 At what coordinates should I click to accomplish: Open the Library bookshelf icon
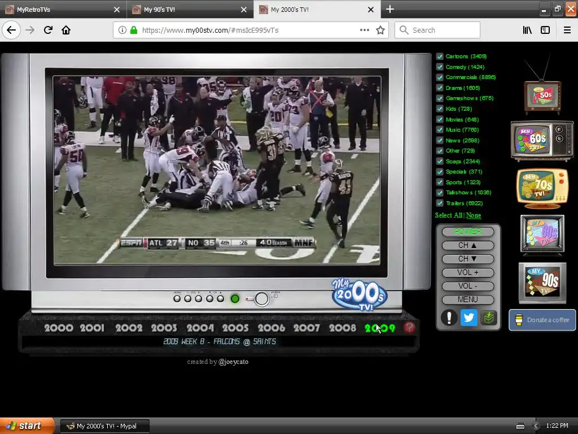coord(527,30)
